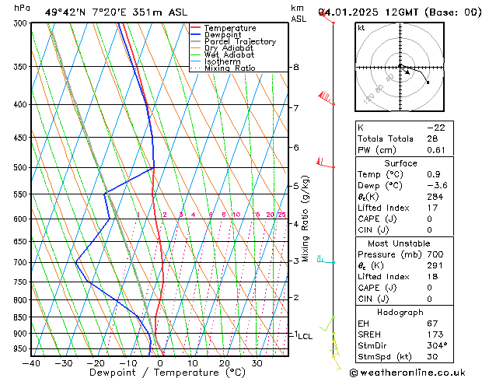Click the EH value 67
The width and height of the screenshot is (489, 378).
[432, 324]
